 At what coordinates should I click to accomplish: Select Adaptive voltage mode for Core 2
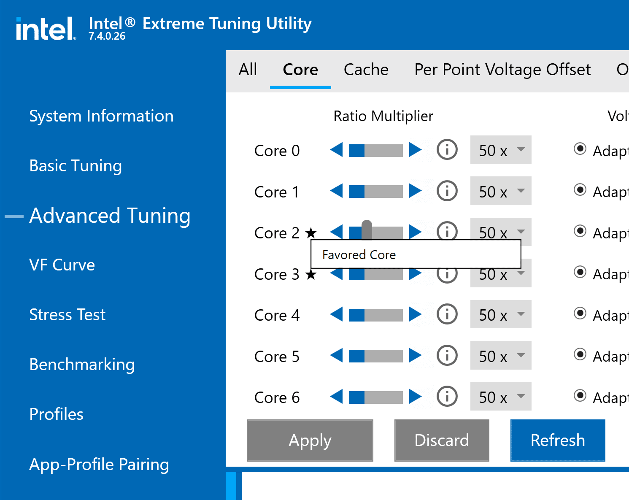coord(580,231)
